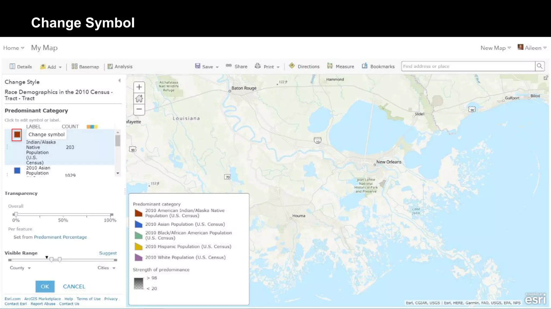Click the overall transparency slider handle
The width and height of the screenshot is (551, 309).
(16, 214)
